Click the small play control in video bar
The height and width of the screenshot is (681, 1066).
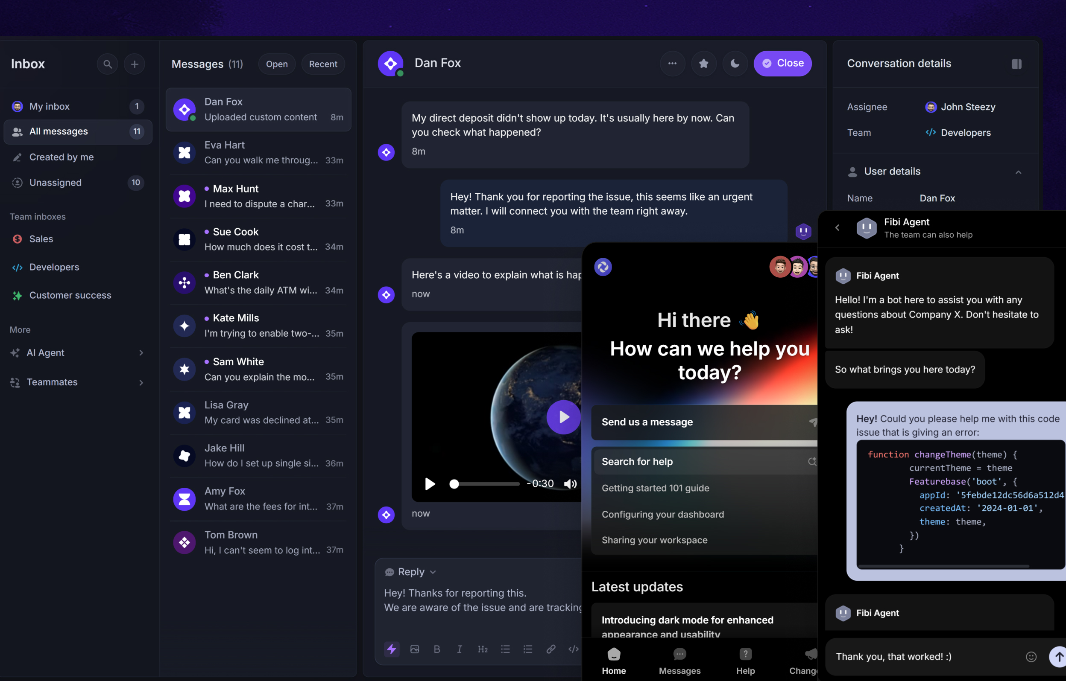pyautogui.click(x=429, y=484)
